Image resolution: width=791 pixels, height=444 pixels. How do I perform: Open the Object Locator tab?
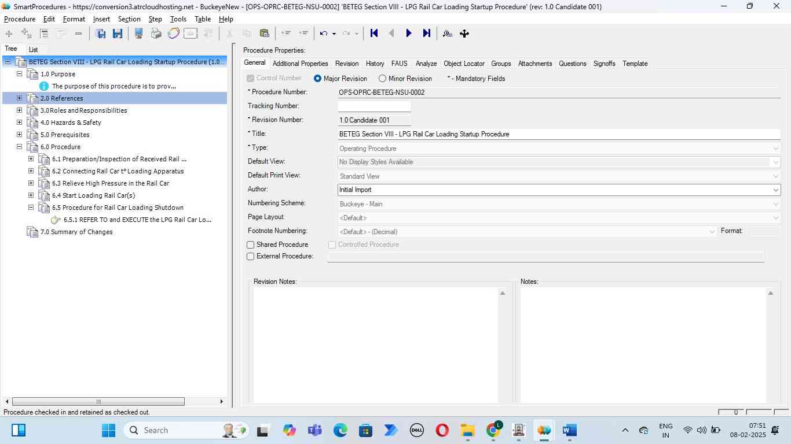click(x=464, y=64)
